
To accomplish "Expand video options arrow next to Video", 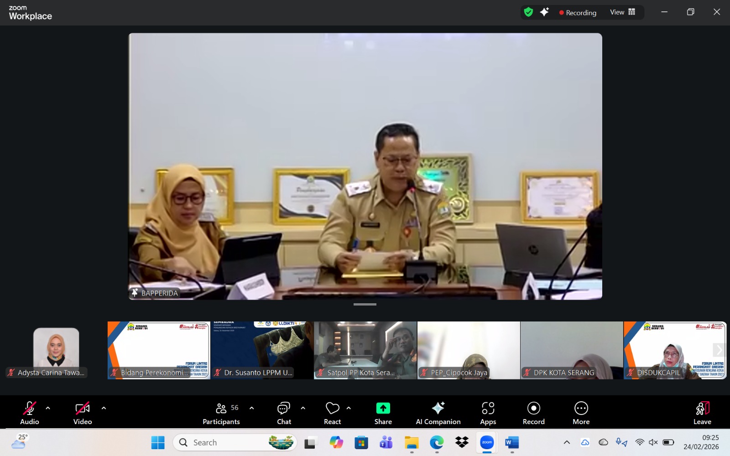I will point(104,408).
